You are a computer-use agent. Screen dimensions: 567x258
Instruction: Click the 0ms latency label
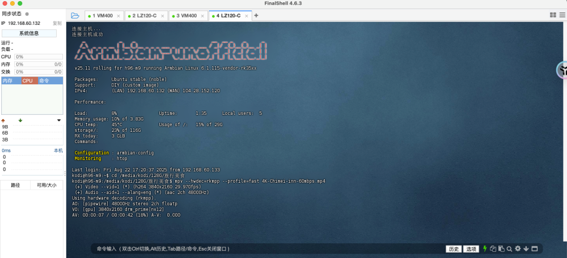click(x=6, y=150)
